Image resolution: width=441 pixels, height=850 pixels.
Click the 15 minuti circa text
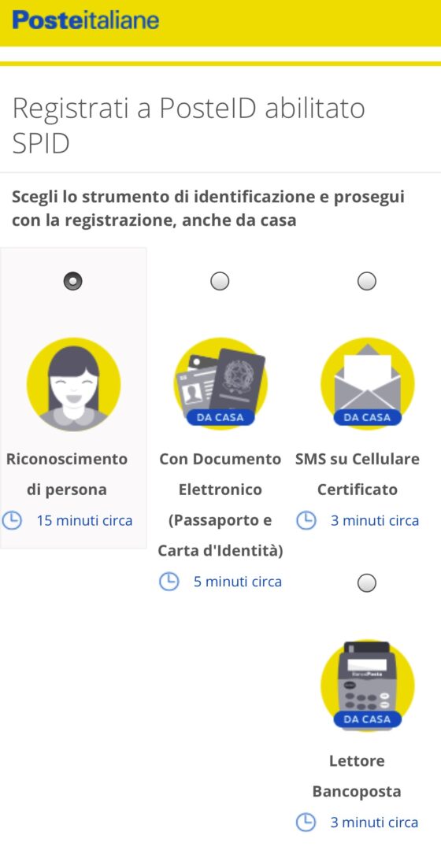point(84,520)
